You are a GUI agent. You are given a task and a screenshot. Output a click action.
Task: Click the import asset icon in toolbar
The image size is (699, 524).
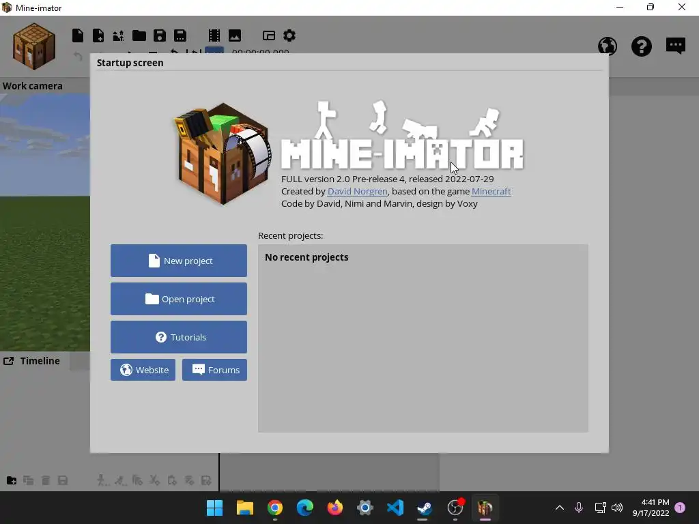(118, 35)
